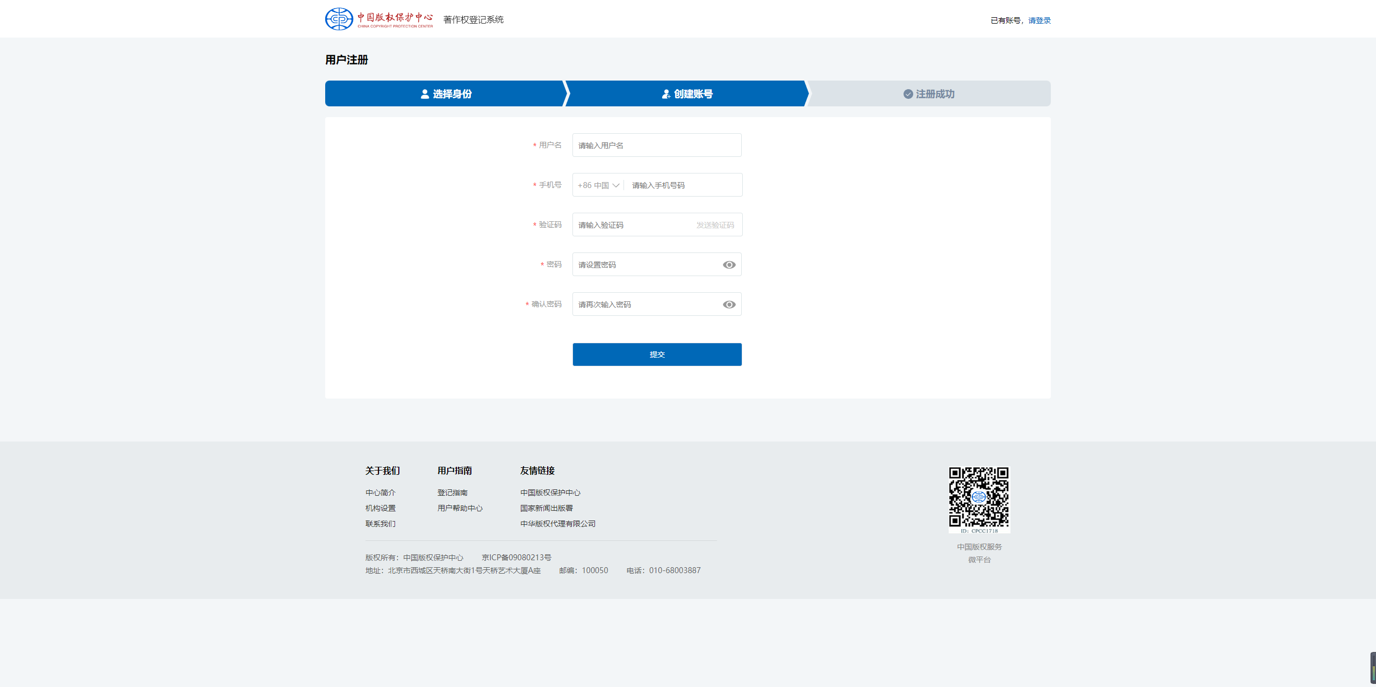This screenshot has height=687, width=1376.
Task: Click 发送验证码 to send verification code
Action: (x=715, y=225)
